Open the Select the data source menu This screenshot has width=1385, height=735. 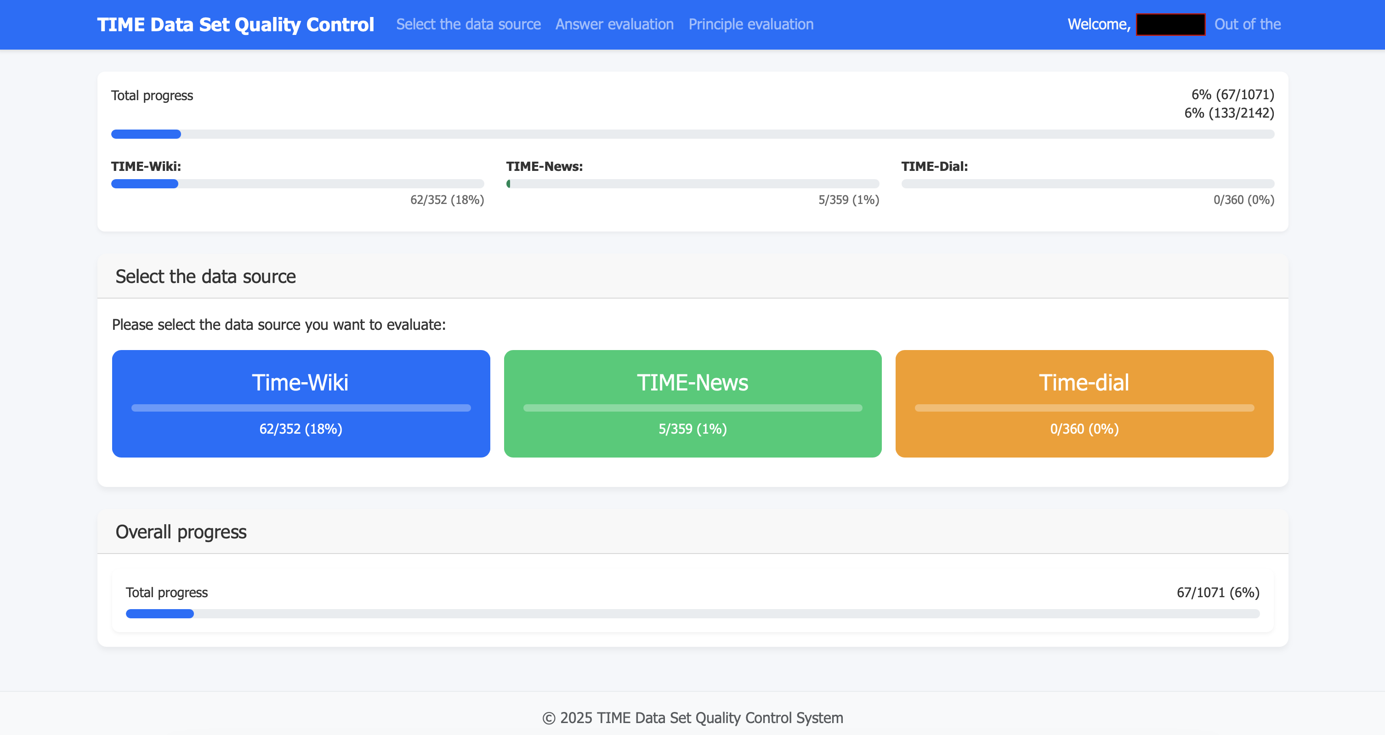point(468,25)
